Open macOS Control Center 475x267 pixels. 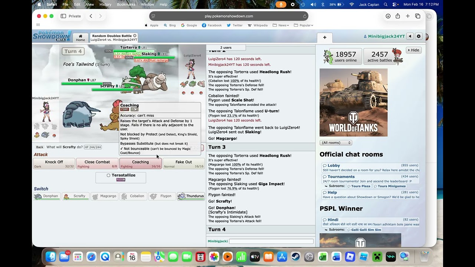[x=395, y=4]
